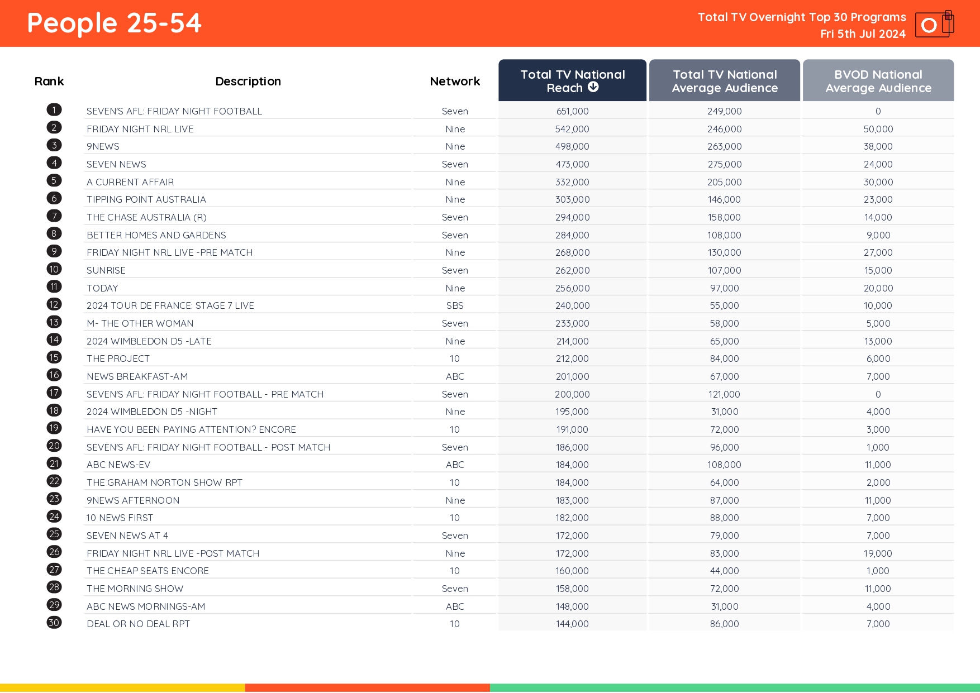Click the rank 10 badge for SUNRISE
Image resolution: width=980 pixels, height=693 pixels.
[x=54, y=269]
